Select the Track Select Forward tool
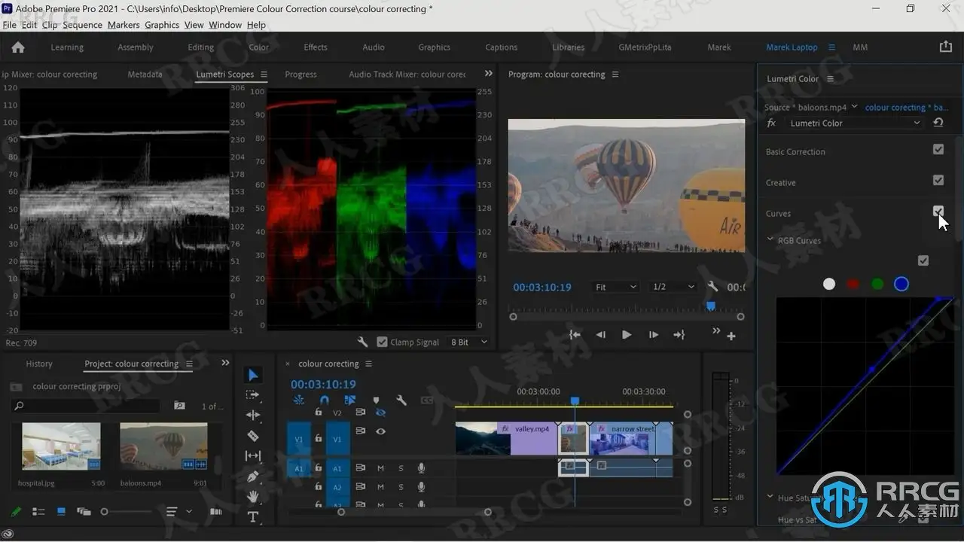 click(x=253, y=395)
